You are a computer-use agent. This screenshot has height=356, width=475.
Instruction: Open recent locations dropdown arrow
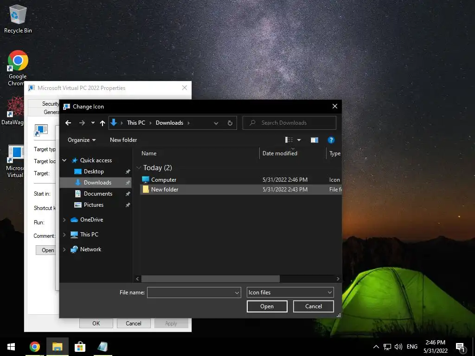[93, 123]
